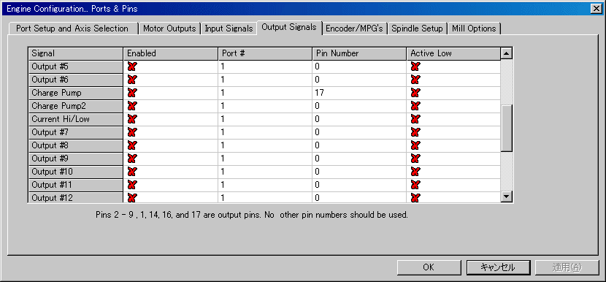Image resolution: width=606 pixels, height=282 pixels.
Task: Edit Port # cell for Output #12
Action: pyautogui.click(x=265, y=197)
